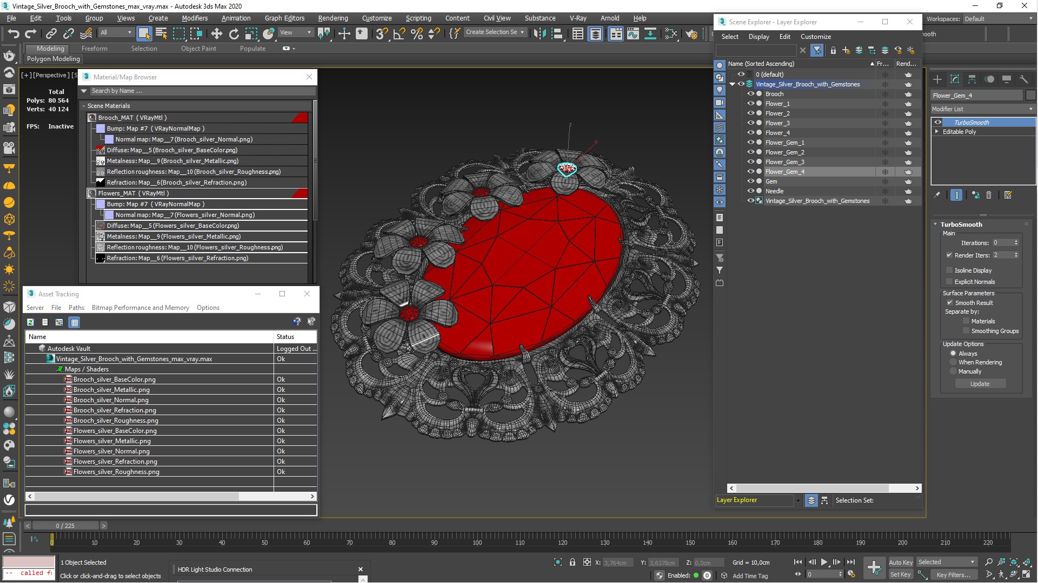This screenshot has height=583, width=1038.
Task: Activate the Select Object tool
Action: click(144, 33)
